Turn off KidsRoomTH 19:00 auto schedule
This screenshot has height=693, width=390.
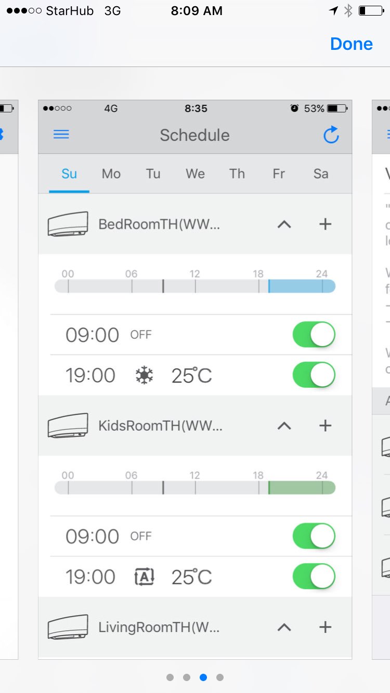click(314, 577)
